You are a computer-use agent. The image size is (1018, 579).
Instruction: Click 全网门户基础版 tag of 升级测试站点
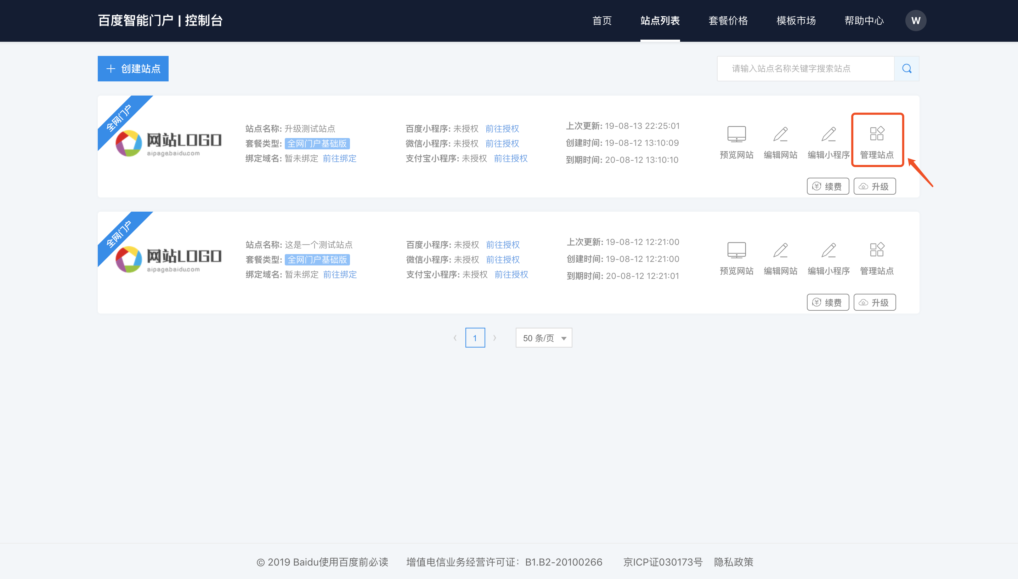pyautogui.click(x=317, y=143)
